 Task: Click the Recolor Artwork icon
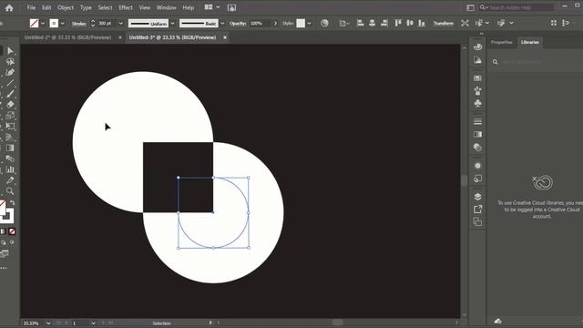[x=324, y=23]
